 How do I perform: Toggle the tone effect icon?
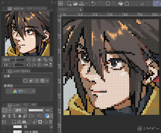point(37,81)
